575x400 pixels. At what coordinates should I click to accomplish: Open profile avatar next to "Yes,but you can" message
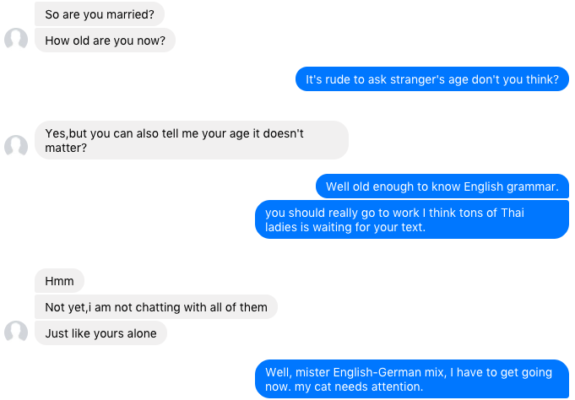point(16,146)
